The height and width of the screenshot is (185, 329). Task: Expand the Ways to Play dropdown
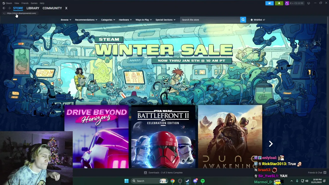[143, 20]
